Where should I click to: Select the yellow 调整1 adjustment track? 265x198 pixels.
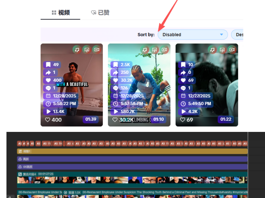click(x=132, y=151)
